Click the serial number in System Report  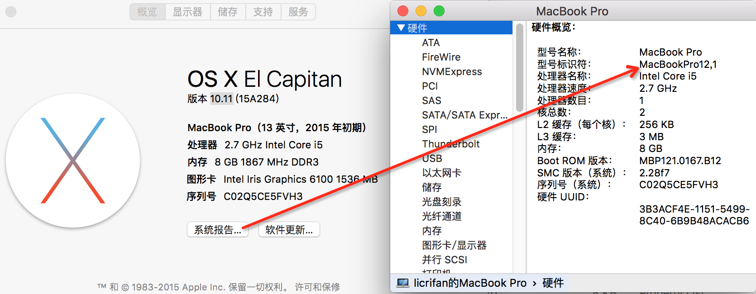(x=679, y=185)
